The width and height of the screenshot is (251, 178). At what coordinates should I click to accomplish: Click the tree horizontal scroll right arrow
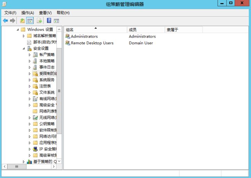click(54, 167)
